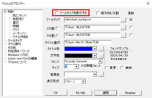The width and height of the screenshot is (152, 98).
Task: Toggle the 縦方向に分割 checkbox
Action: click(x=98, y=13)
